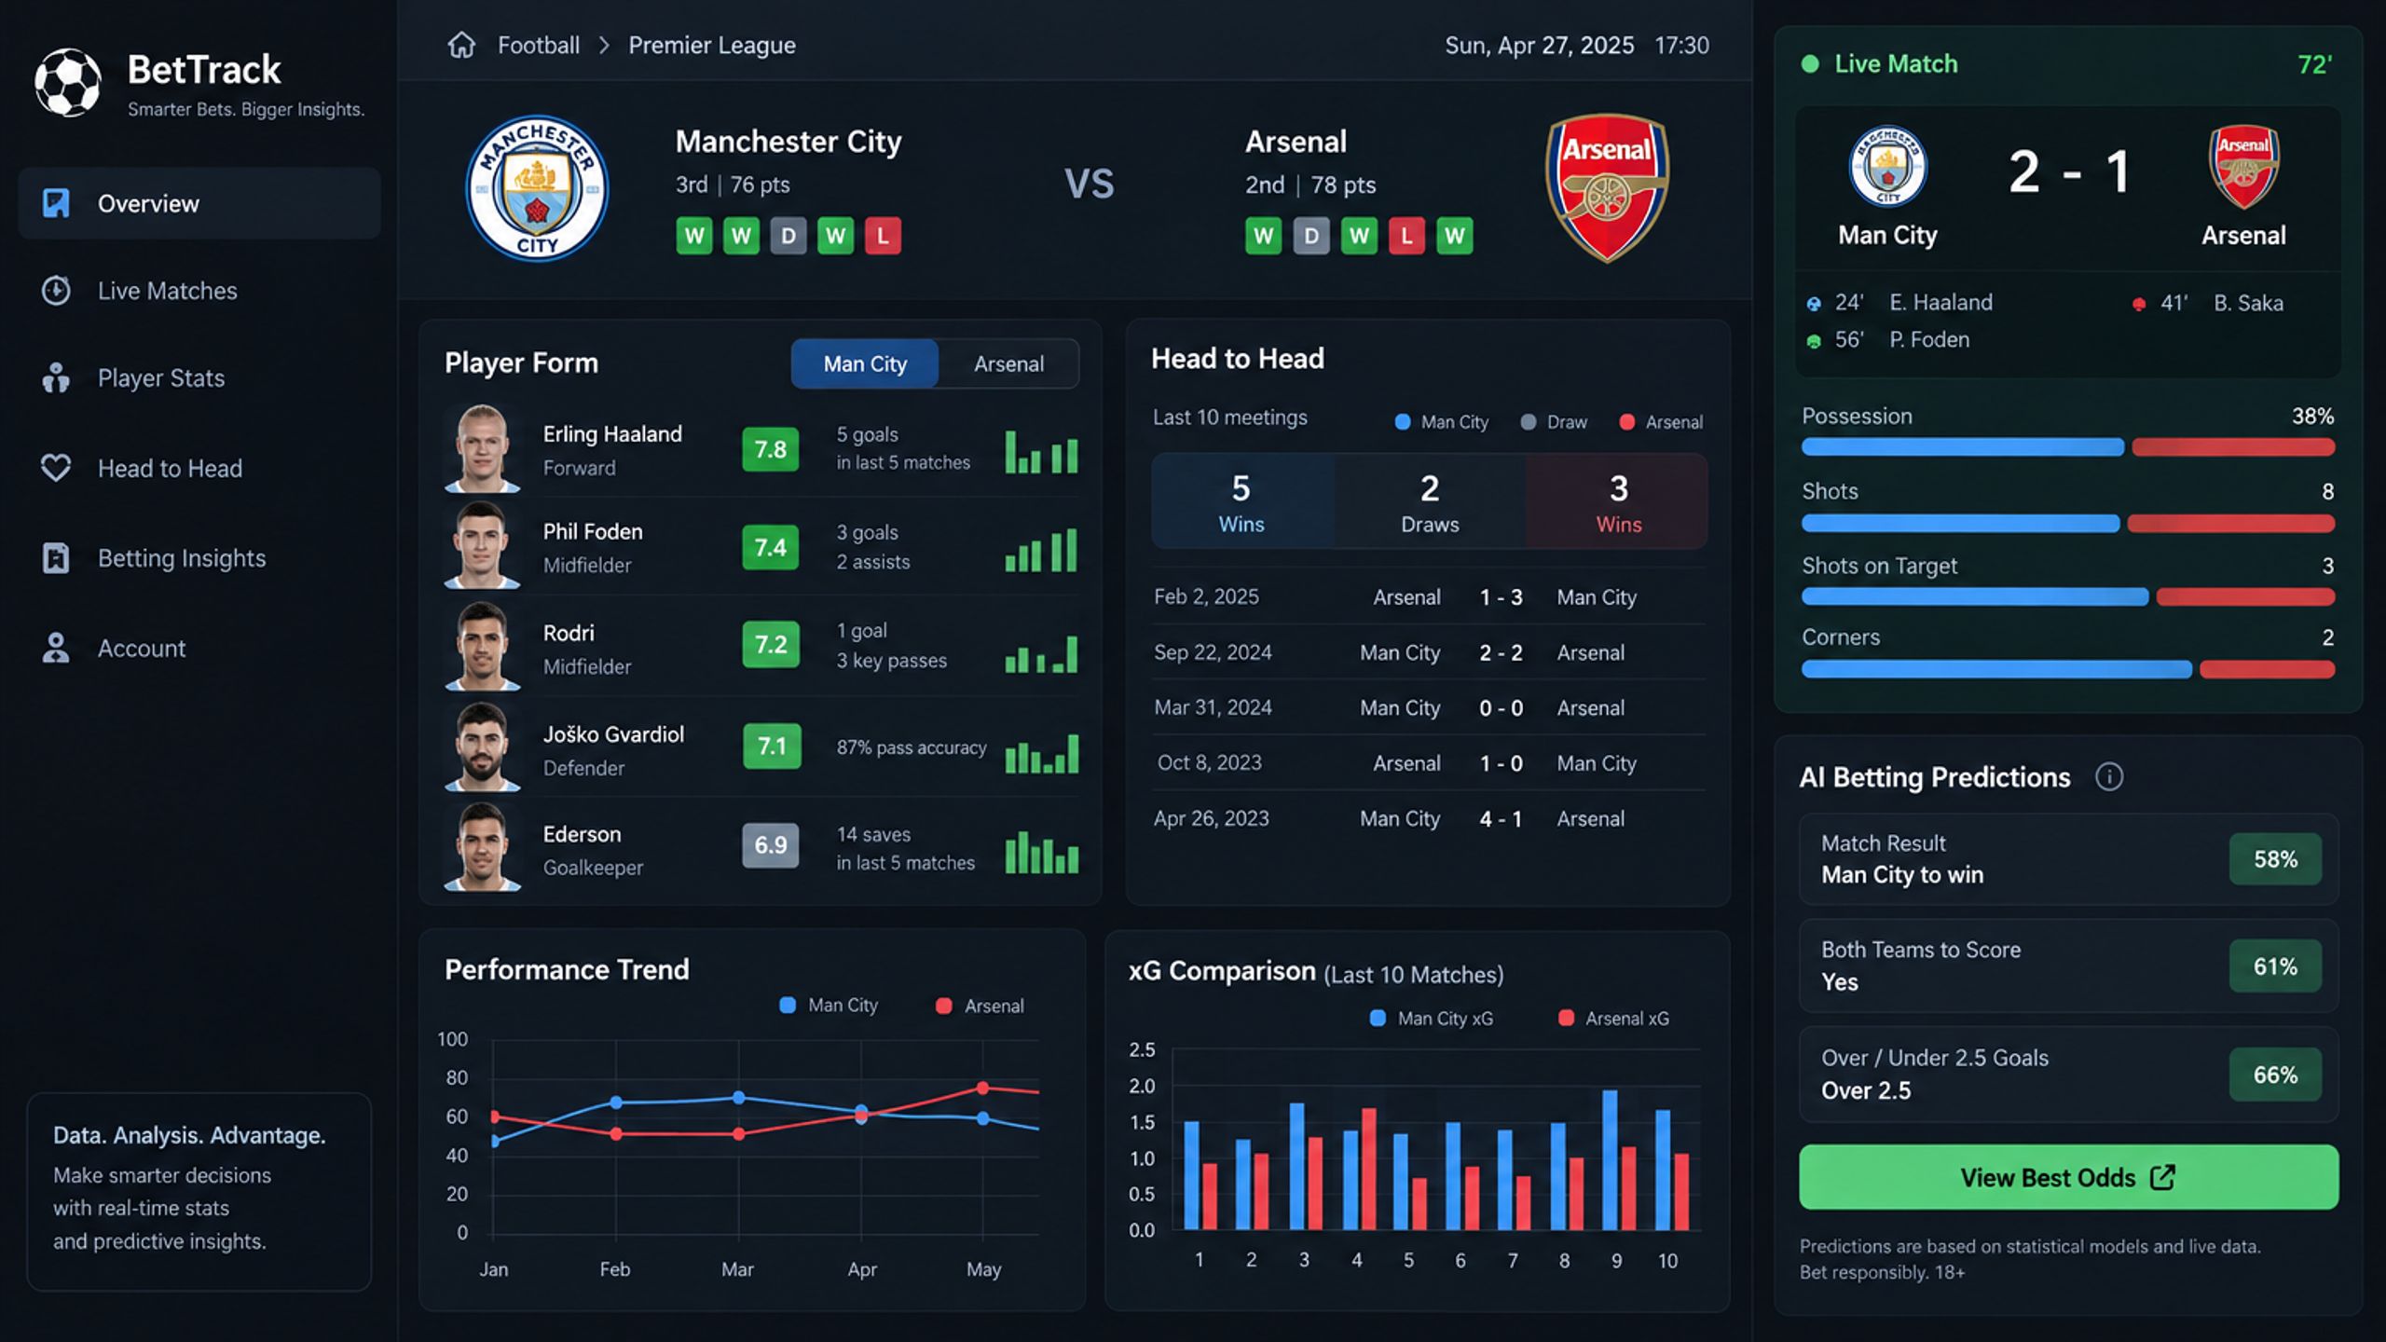
Task: Click the info icon beside AI Betting Predictions
Action: [x=2109, y=776]
